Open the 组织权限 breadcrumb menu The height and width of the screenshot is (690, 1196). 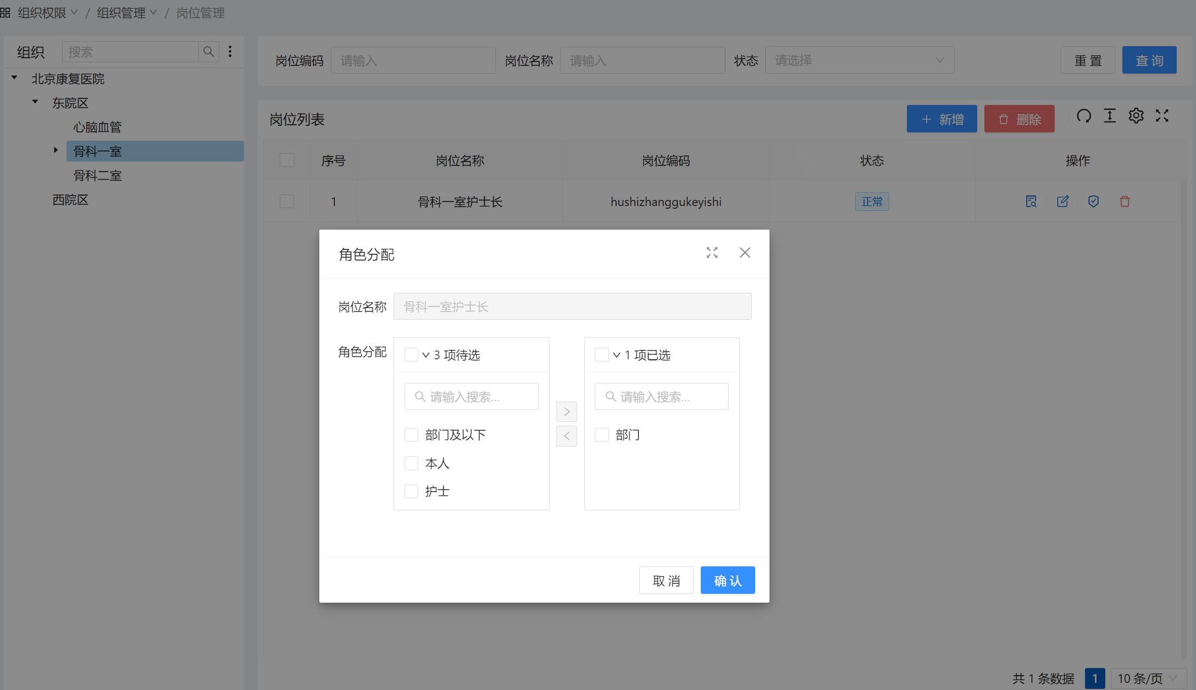[x=47, y=13]
